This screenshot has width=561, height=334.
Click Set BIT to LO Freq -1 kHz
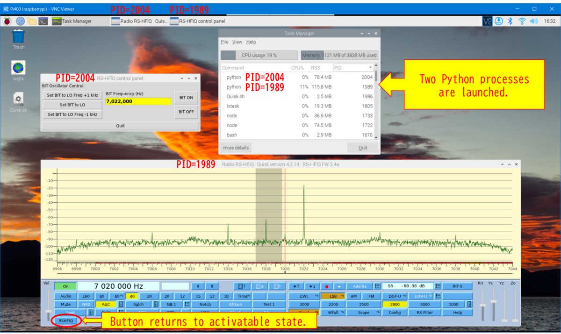[x=72, y=114]
